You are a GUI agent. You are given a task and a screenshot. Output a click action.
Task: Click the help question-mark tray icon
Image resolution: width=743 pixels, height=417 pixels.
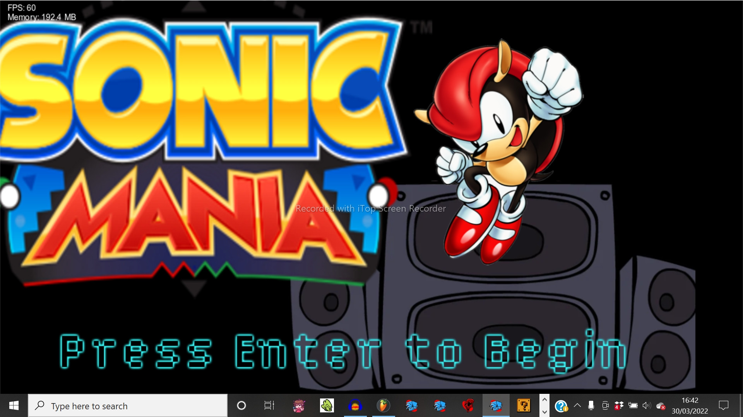pyautogui.click(x=562, y=405)
